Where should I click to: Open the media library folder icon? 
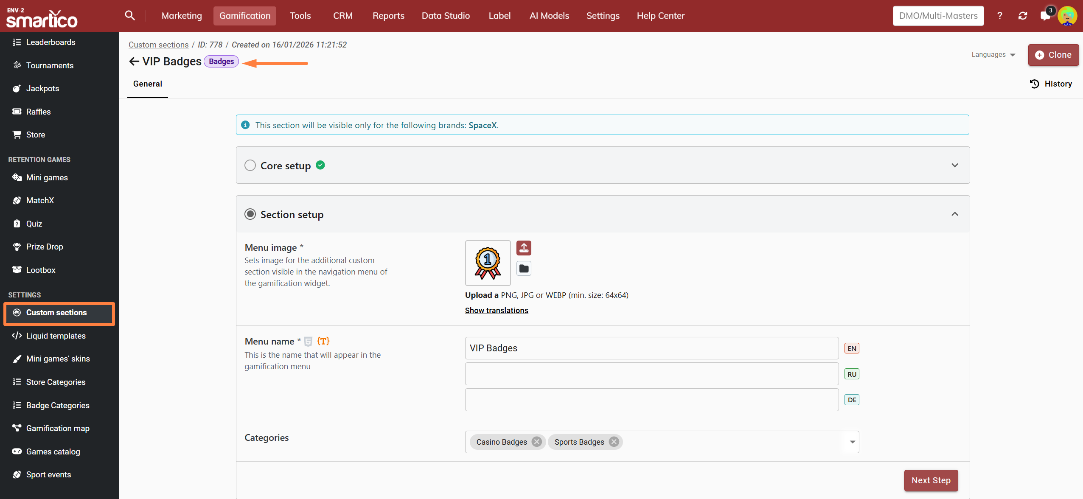click(524, 269)
